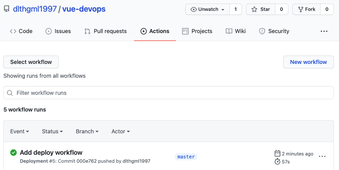Open the vue-devops repository link
Viewport: 339px width, 170px height.
[x=84, y=9]
